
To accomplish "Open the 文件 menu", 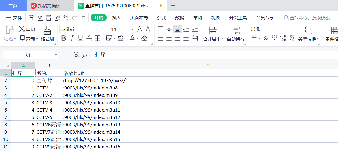I will [14, 18].
